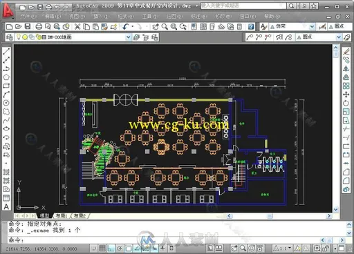
Task: Open the 编辑 menu
Action: [53, 17]
